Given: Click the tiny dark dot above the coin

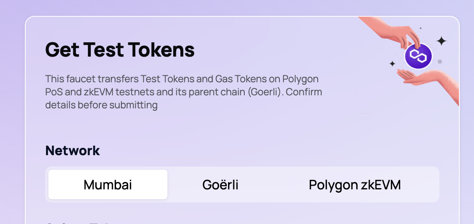Looking at the screenshot, I should [421, 28].
